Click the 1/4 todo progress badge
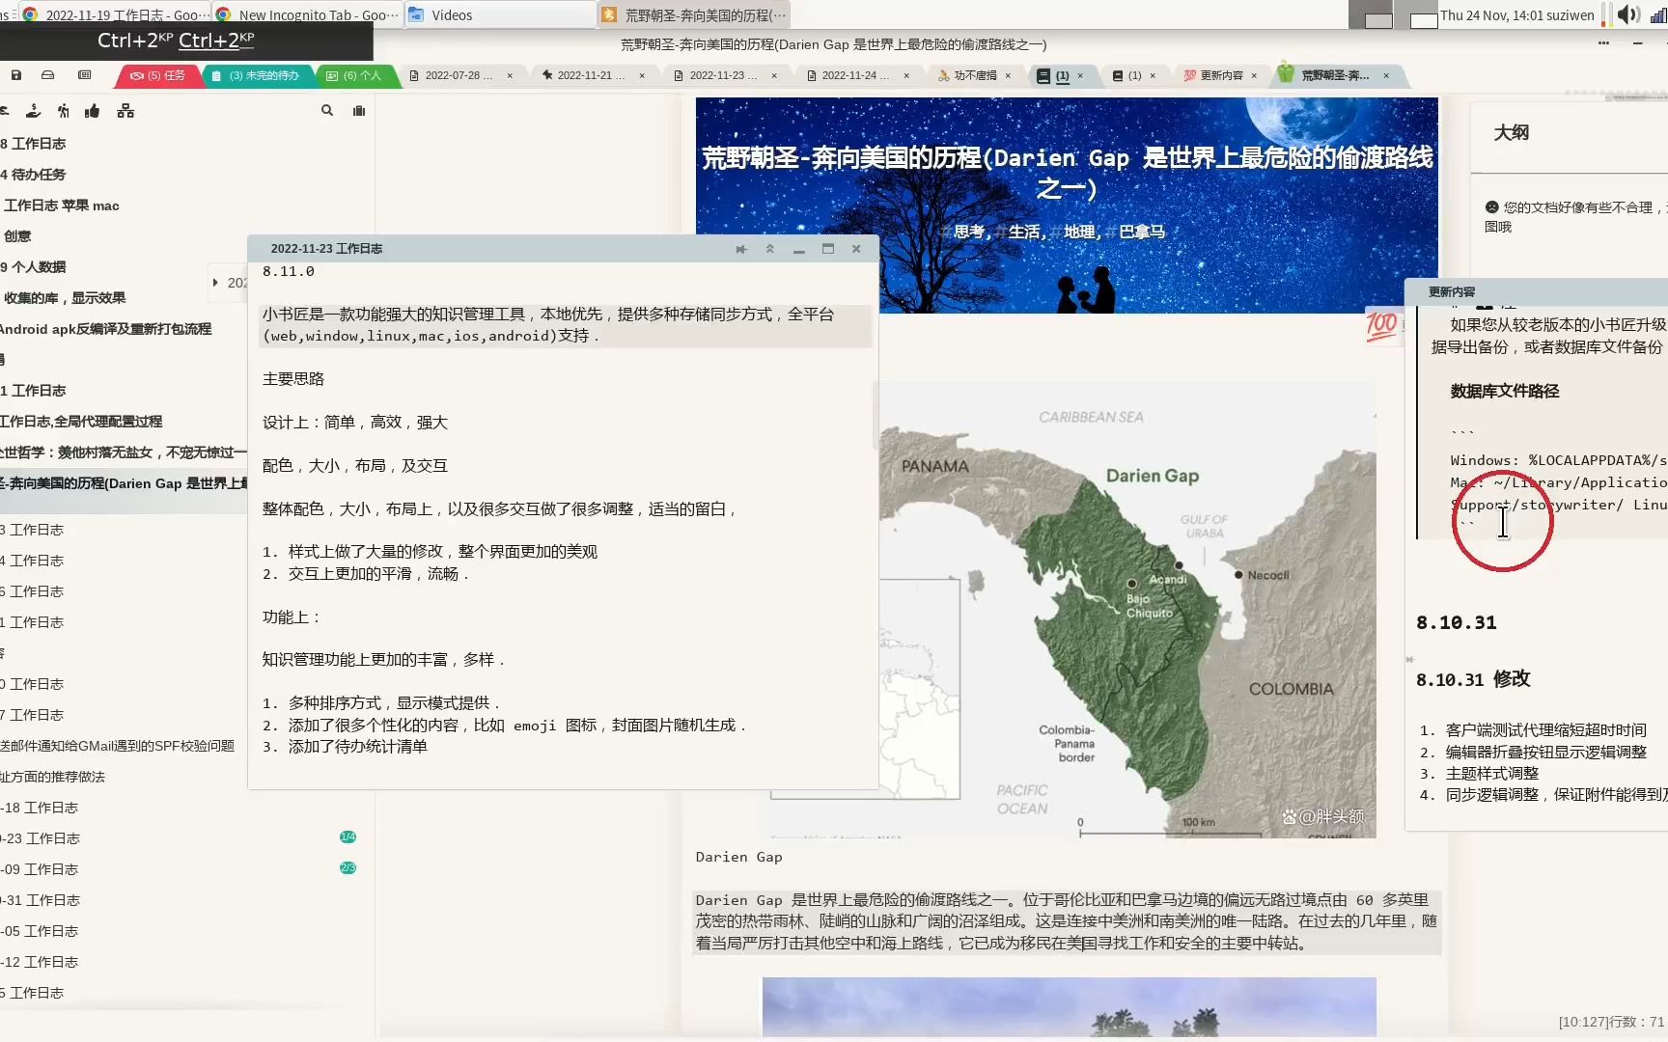The width and height of the screenshot is (1668, 1042). 347,836
